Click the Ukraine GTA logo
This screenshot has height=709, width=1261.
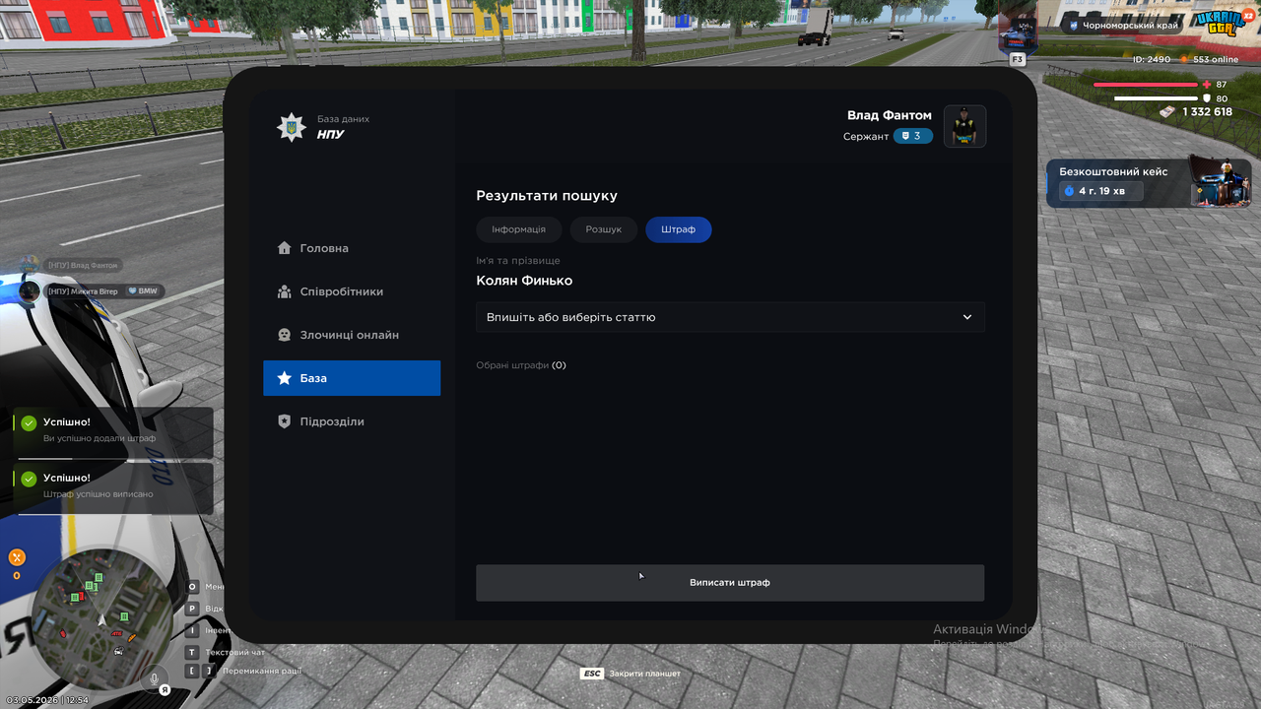pyautogui.click(x=1221, y=22)
